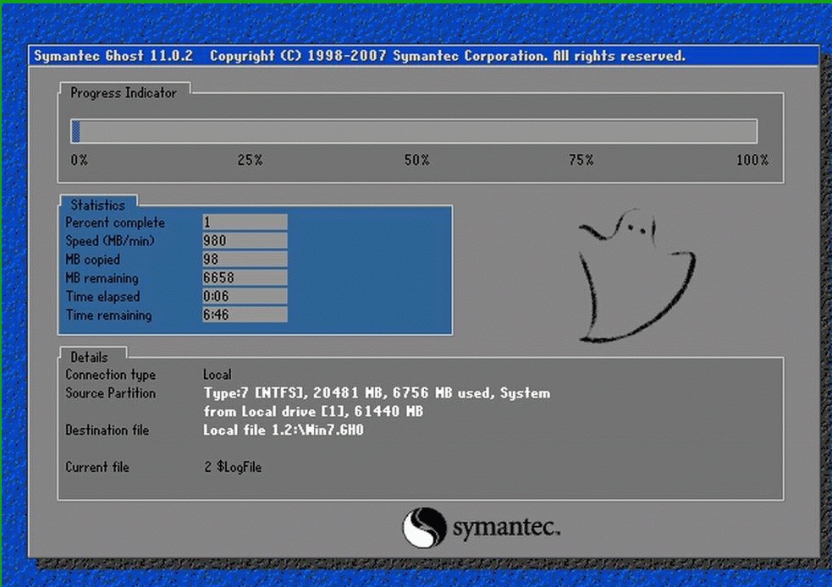This screenshot has width=832, height=587.
Task: Click the blue filled progress bar segment
Action: [75, 131]
